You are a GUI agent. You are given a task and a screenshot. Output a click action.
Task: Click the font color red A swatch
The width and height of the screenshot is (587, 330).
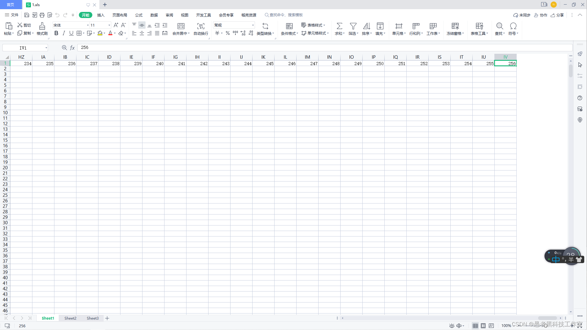pyautogui.click(x=110, y=33)
